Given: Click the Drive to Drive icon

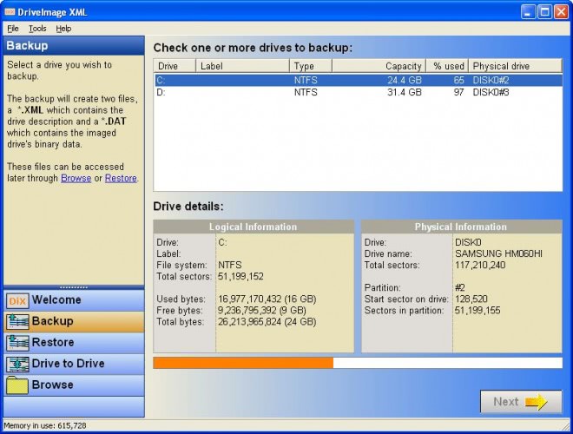Looking at the screenshot, I should click(x=17, y=364).
